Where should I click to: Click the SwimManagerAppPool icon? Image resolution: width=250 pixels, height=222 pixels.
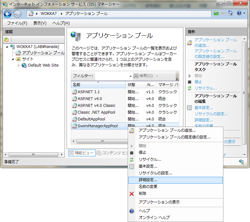pos(74,126)
